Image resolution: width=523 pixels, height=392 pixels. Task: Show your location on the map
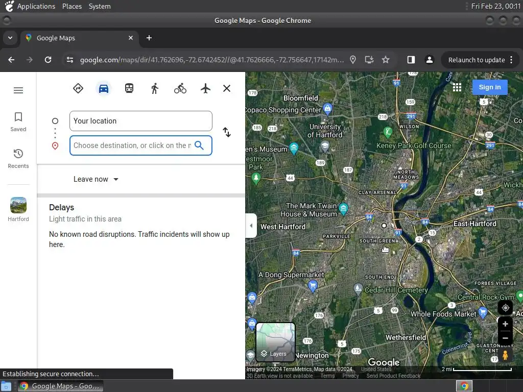[x=505, y=308]
